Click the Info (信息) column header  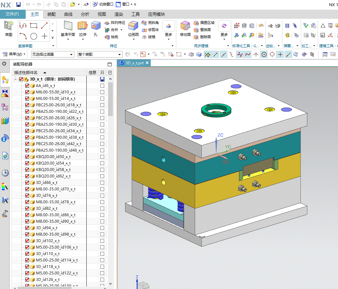click(x=93, y=73)
